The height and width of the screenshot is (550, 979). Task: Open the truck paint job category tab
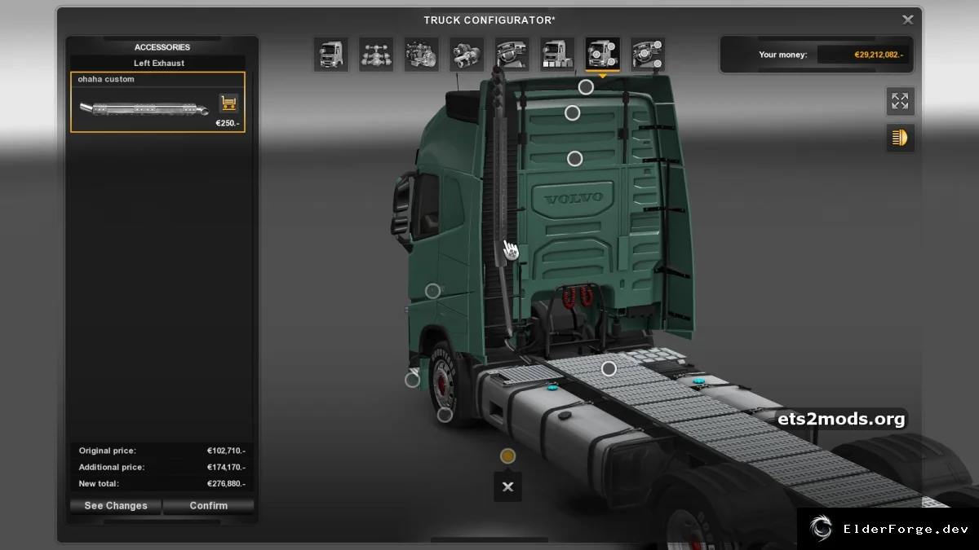coord(557,55)
